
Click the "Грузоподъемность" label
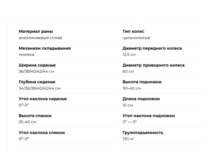point(143,133)
